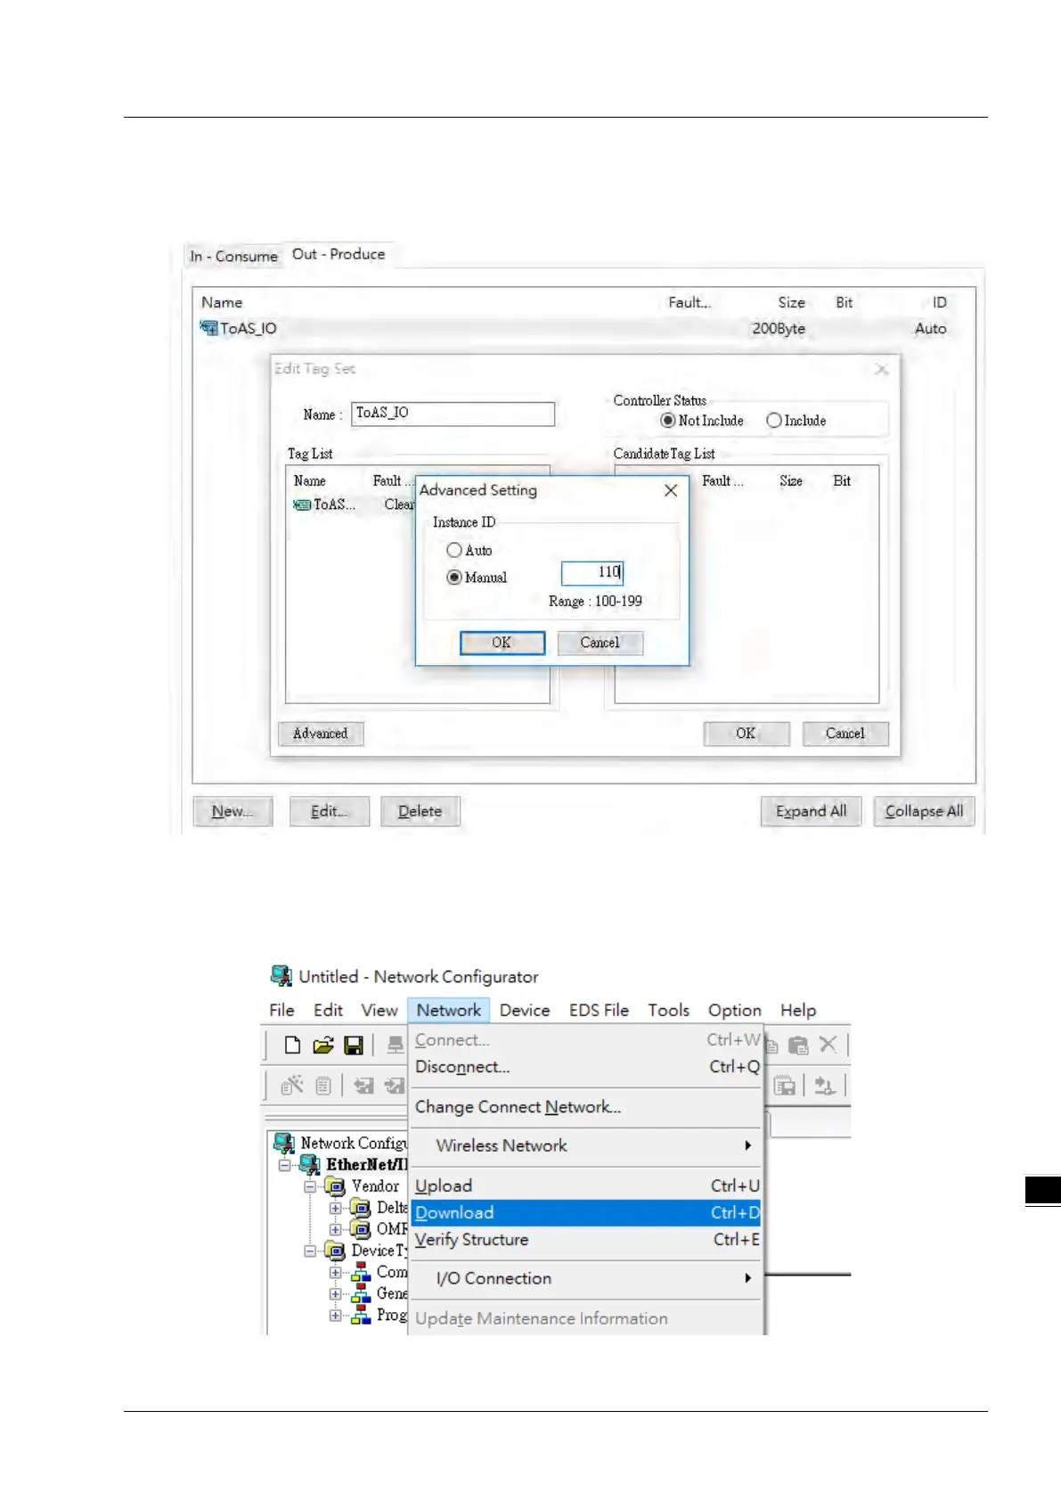Viewport: 1061px width, 1501px height.
Task: Click the download-to-device toolbar icon at far right
Action: 824,1086
